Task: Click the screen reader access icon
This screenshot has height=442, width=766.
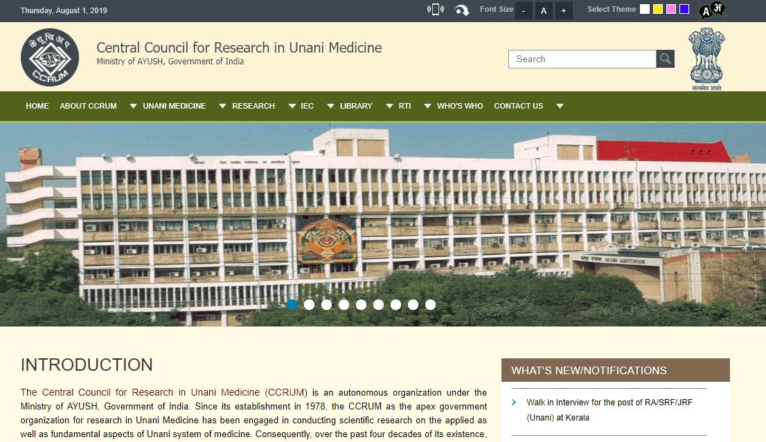Action: click(436, 10)
